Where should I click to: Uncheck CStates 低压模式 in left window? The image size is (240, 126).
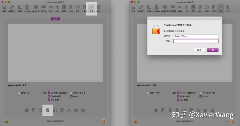click(49, 93)
